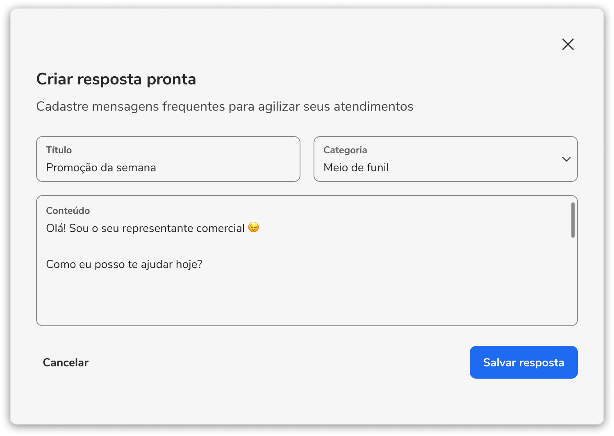614x436 pixels.
Task: Open the Meio de funil dropdown
Action: coord(446,159)
